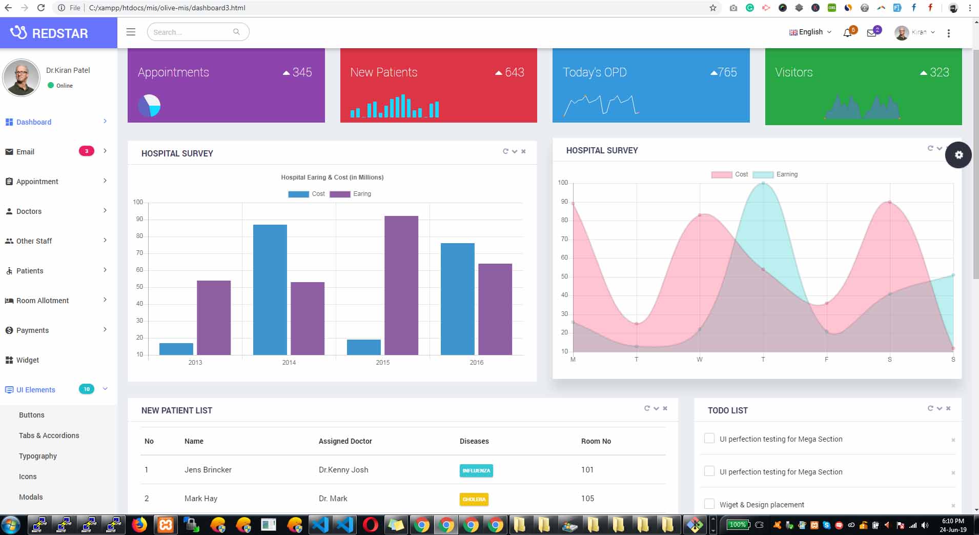Screen dimensions: 979x535
Task: Toggle the Cost legend swatch in bar chart
Action: (298, 194)
